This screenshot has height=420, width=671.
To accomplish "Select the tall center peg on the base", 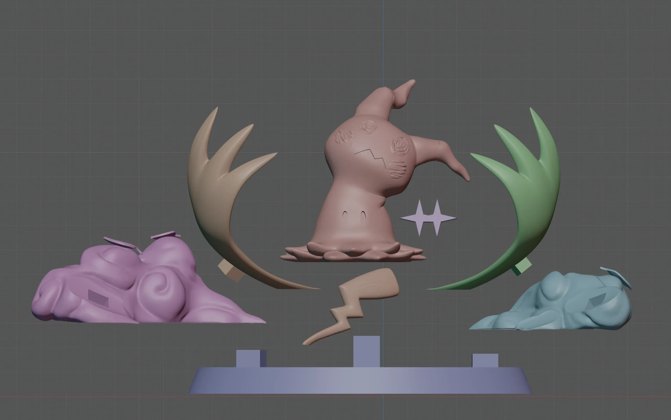I will (x=366, y=351).
